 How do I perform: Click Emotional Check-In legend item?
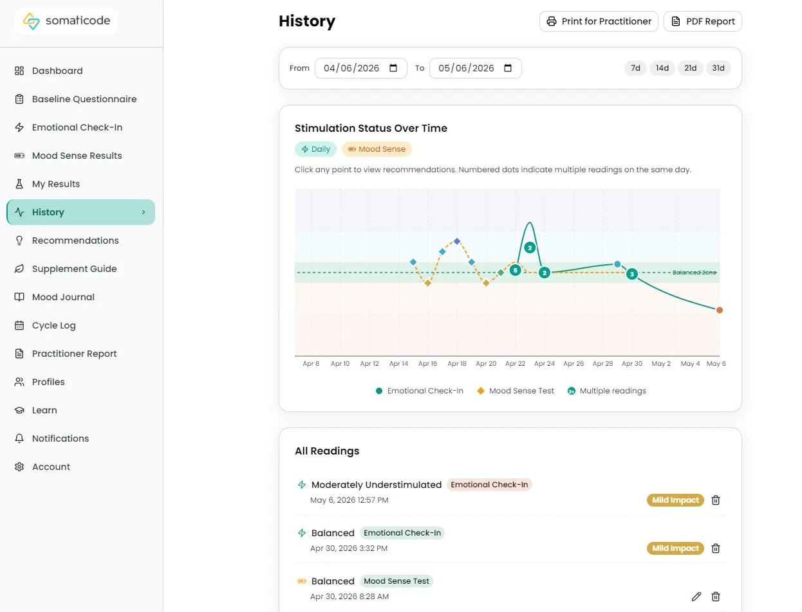point(419,391)
